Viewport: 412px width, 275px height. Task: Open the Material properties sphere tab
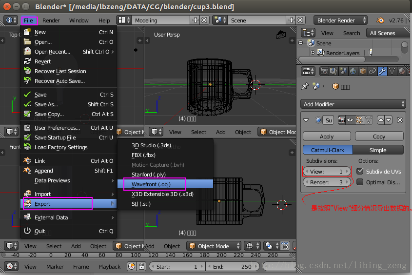click(x=402, y=71)
